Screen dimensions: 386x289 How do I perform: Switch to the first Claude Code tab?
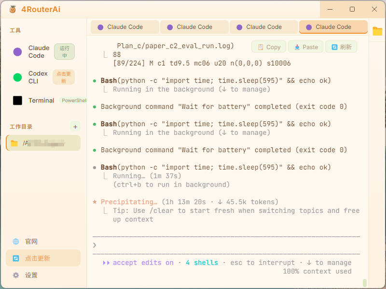point(125,27)
